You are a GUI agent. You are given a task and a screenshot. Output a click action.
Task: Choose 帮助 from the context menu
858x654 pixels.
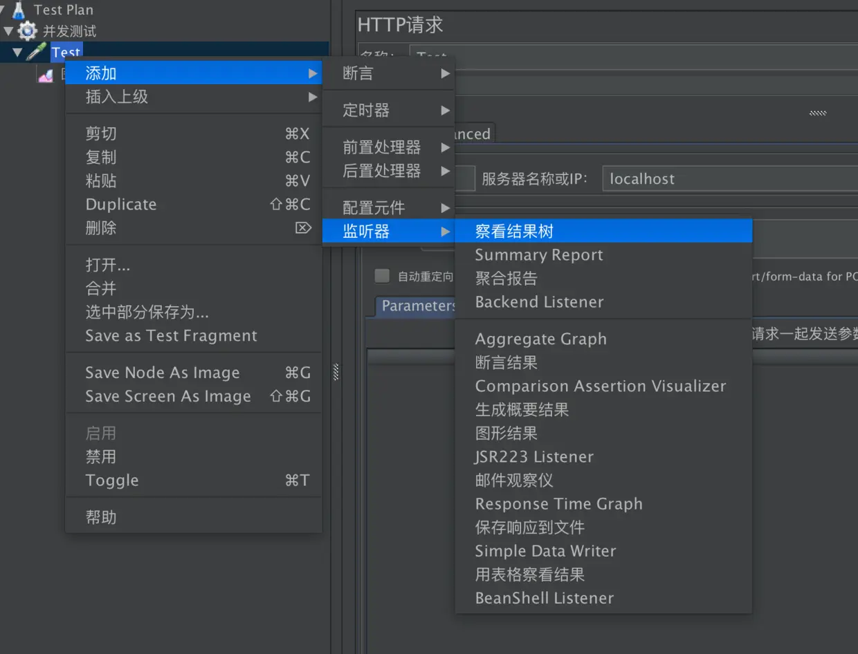[194, 517]
